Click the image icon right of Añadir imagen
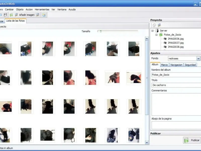201x151 pixels. click(x=38, y=15)
